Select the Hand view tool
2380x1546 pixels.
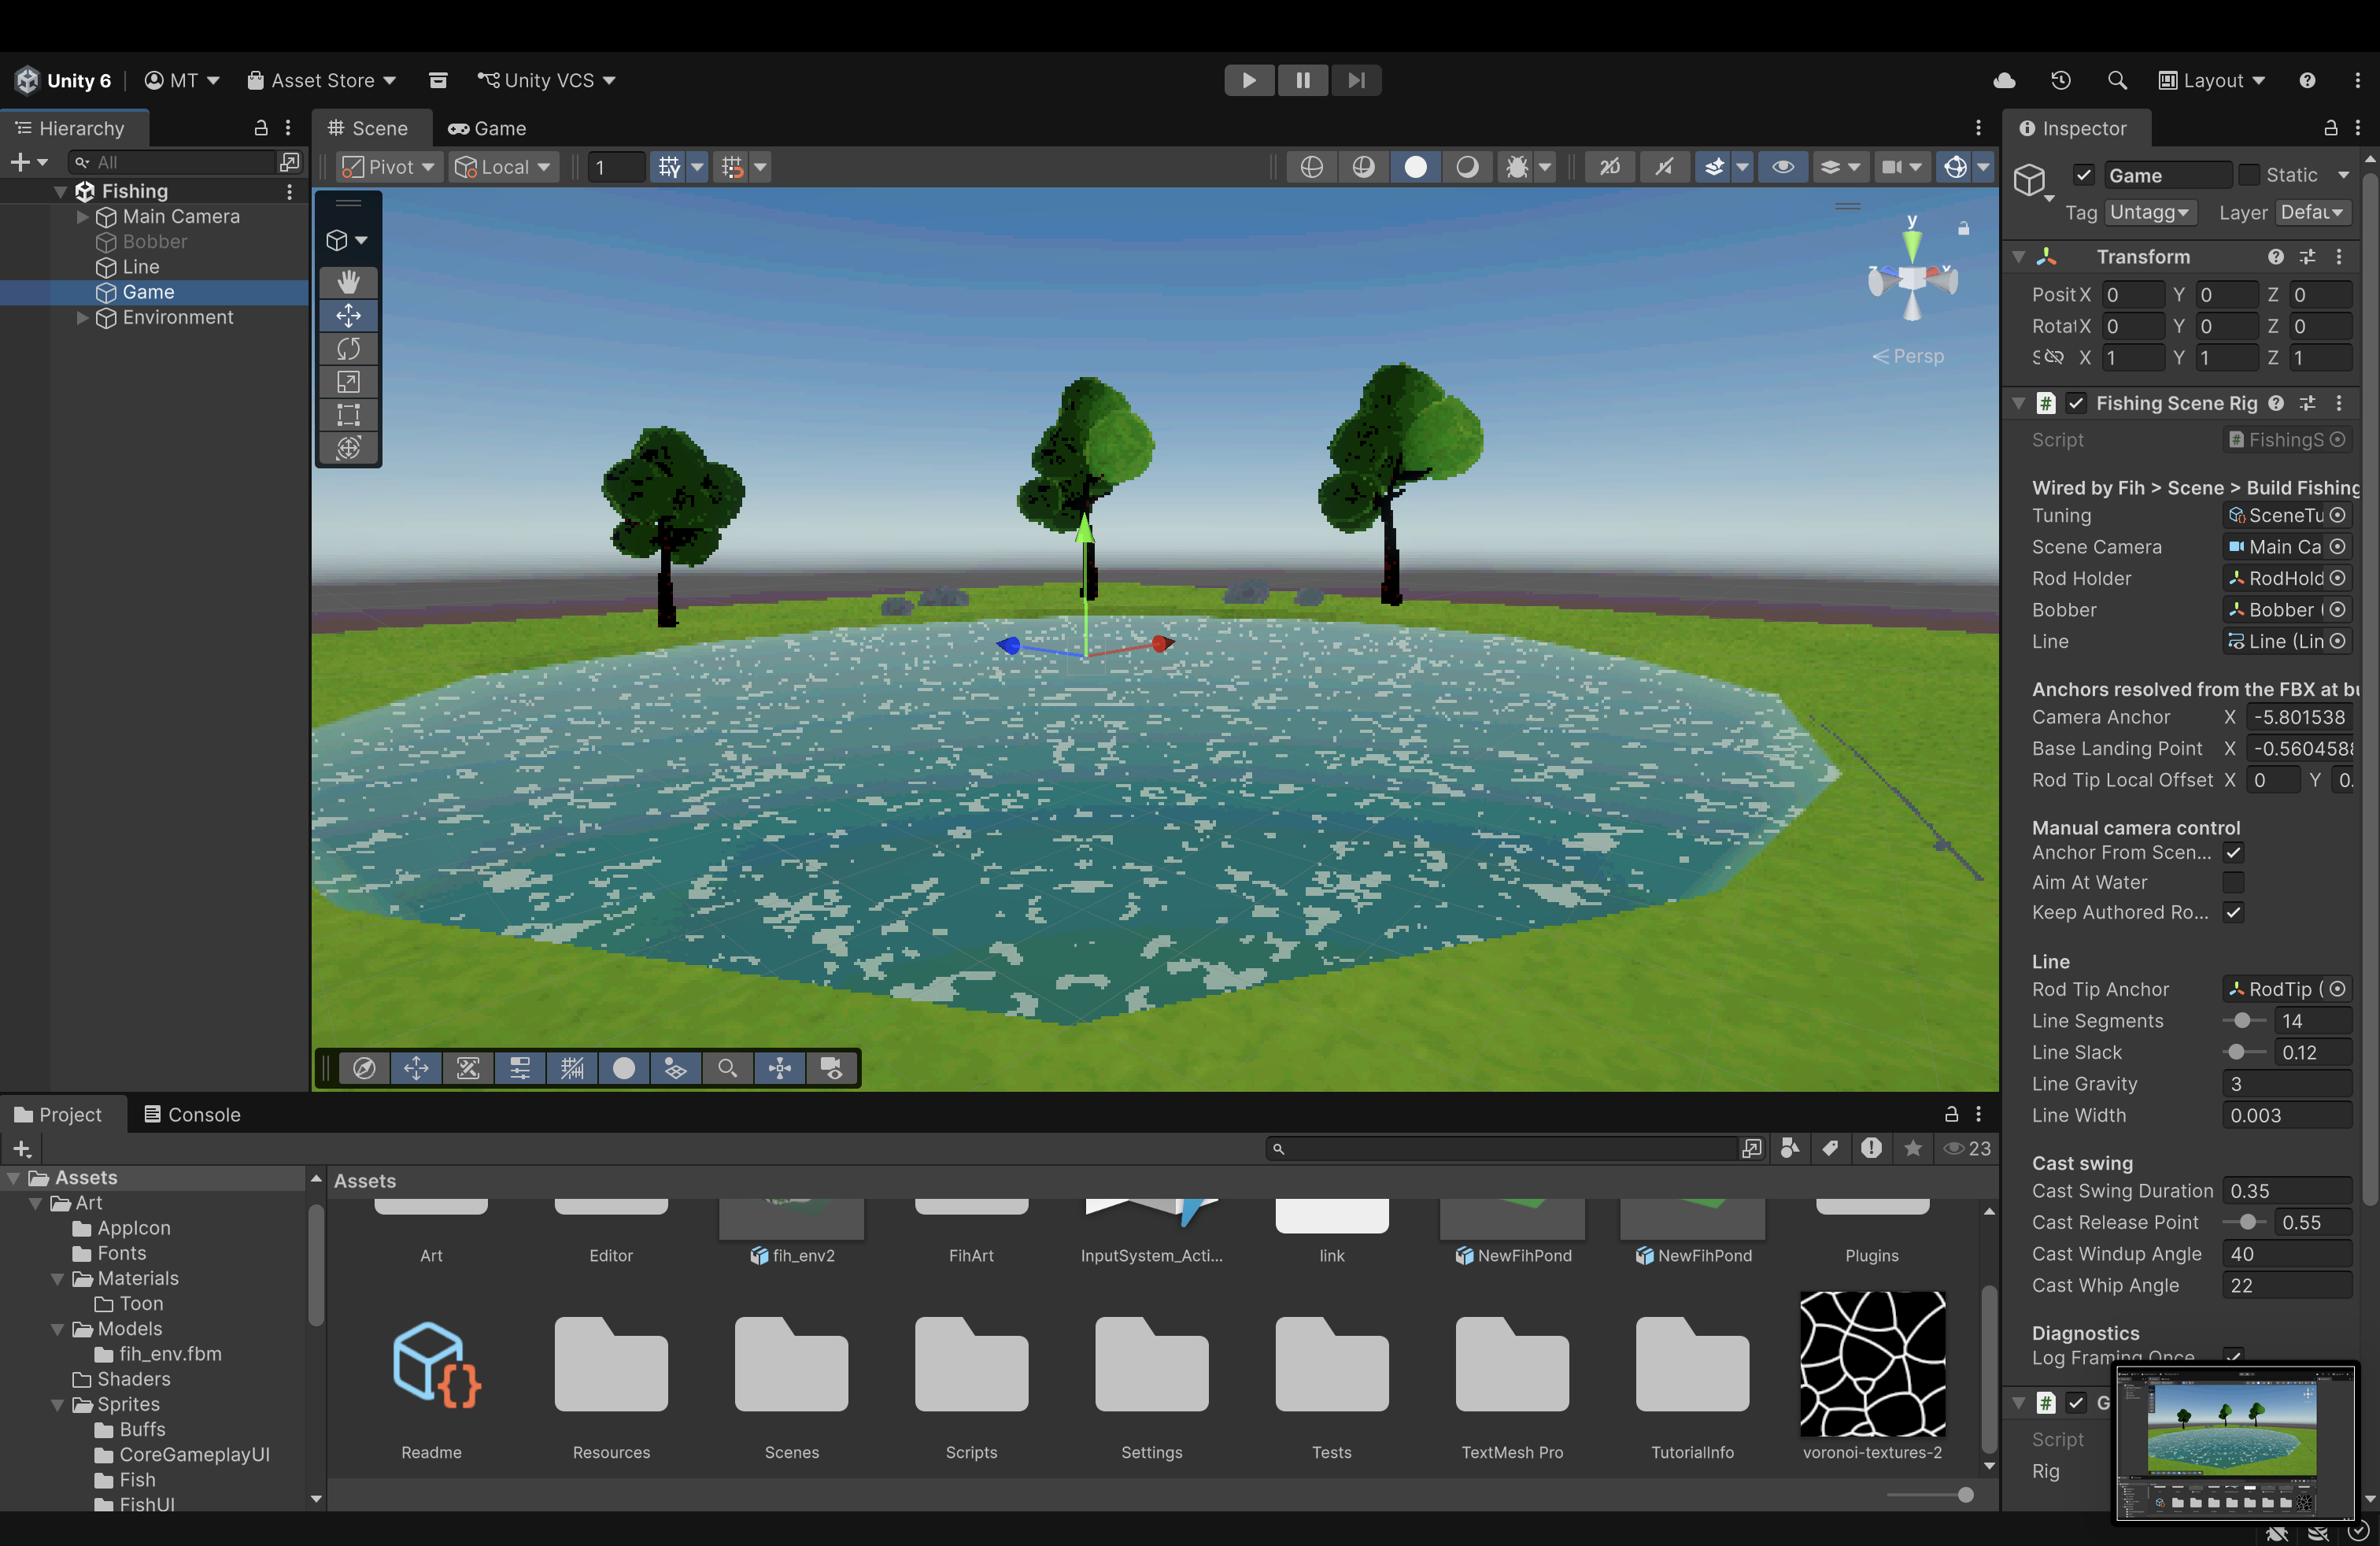348,282
